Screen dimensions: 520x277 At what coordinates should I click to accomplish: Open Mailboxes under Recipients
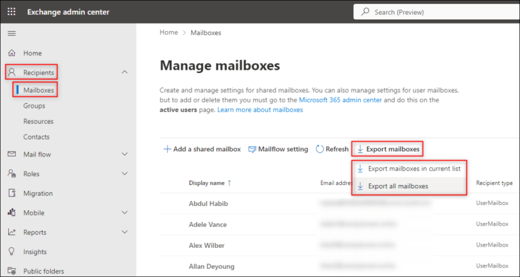(x=39, y=90)
